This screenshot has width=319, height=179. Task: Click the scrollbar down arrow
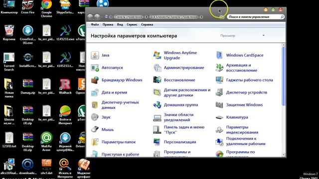pos(284,155)
